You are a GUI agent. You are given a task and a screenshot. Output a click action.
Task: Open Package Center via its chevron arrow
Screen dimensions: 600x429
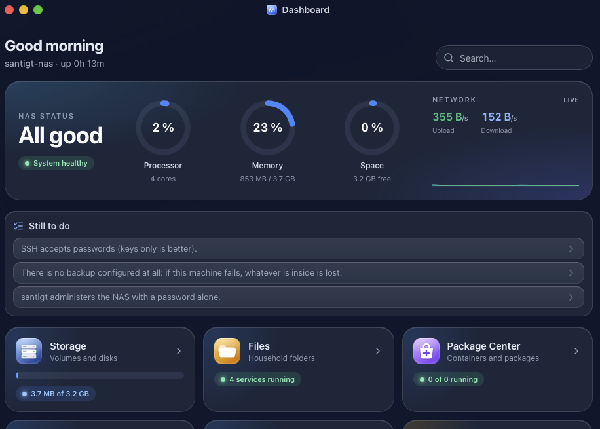[x=576, y=351]
